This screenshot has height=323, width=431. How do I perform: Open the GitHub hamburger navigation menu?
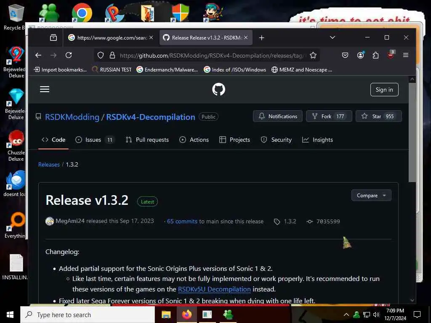pyautogui.click(x=45, y=89)
